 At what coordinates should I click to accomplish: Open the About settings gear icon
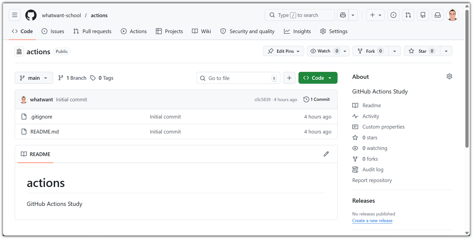coord(449,76)
